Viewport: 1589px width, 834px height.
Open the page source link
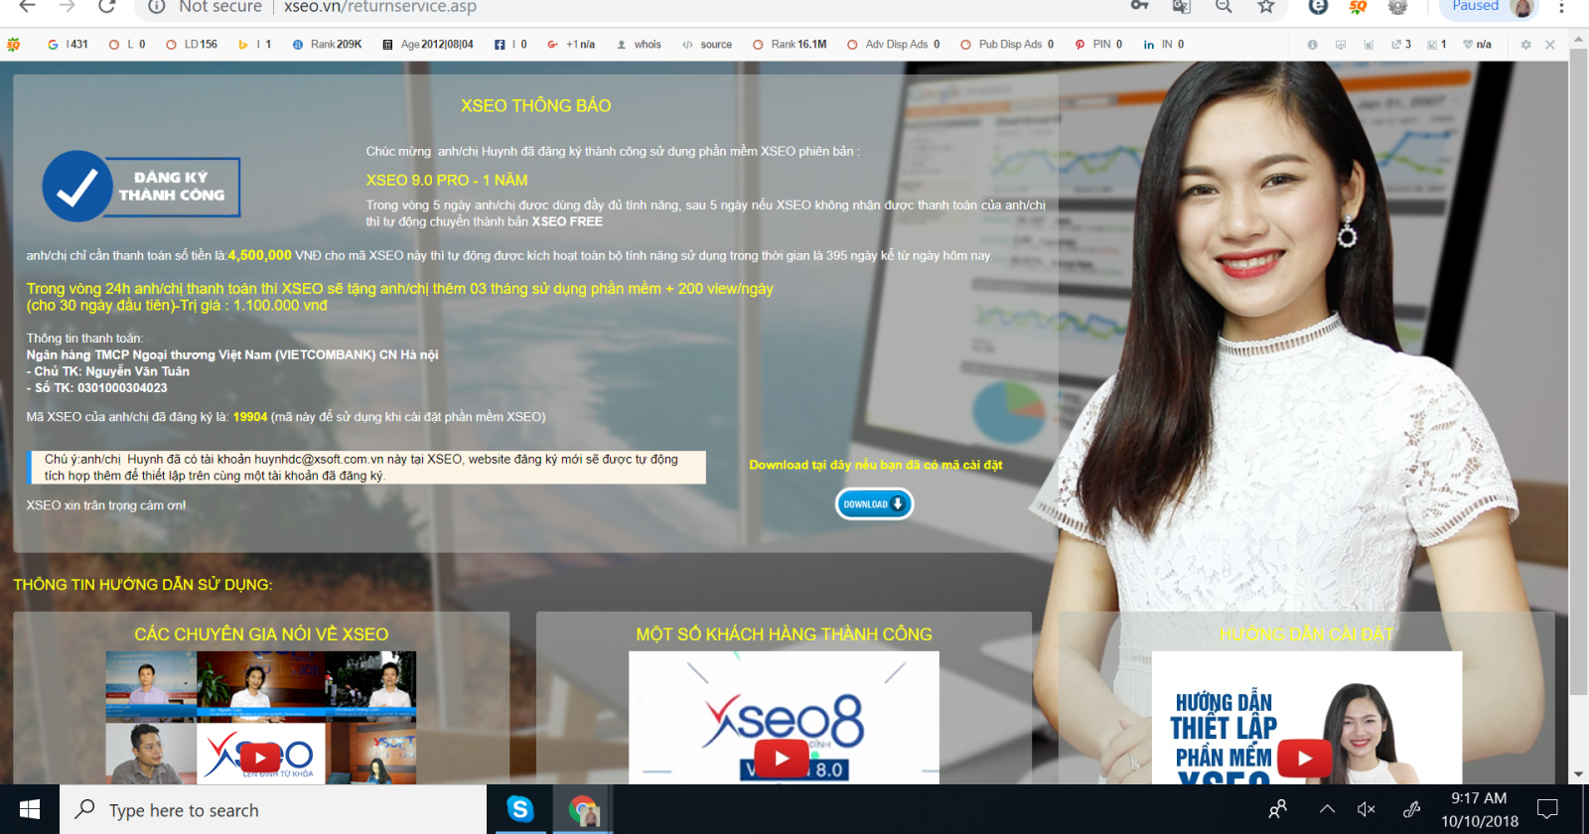tap(707, 45)
